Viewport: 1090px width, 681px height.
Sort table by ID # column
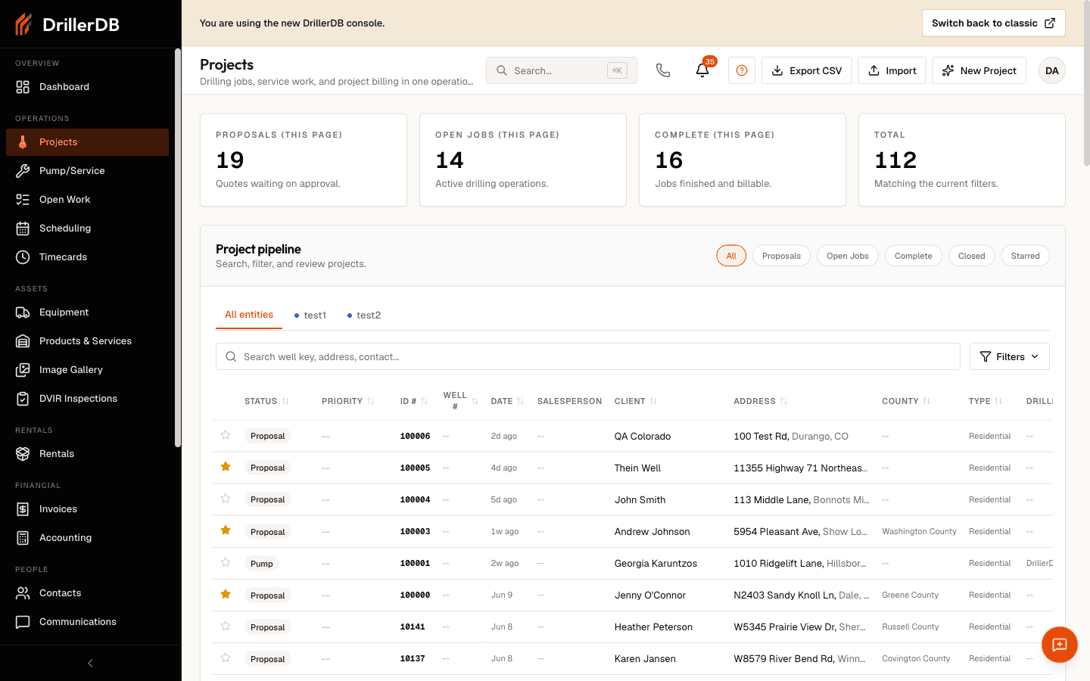pyautogui.click(x=414, y=401)
